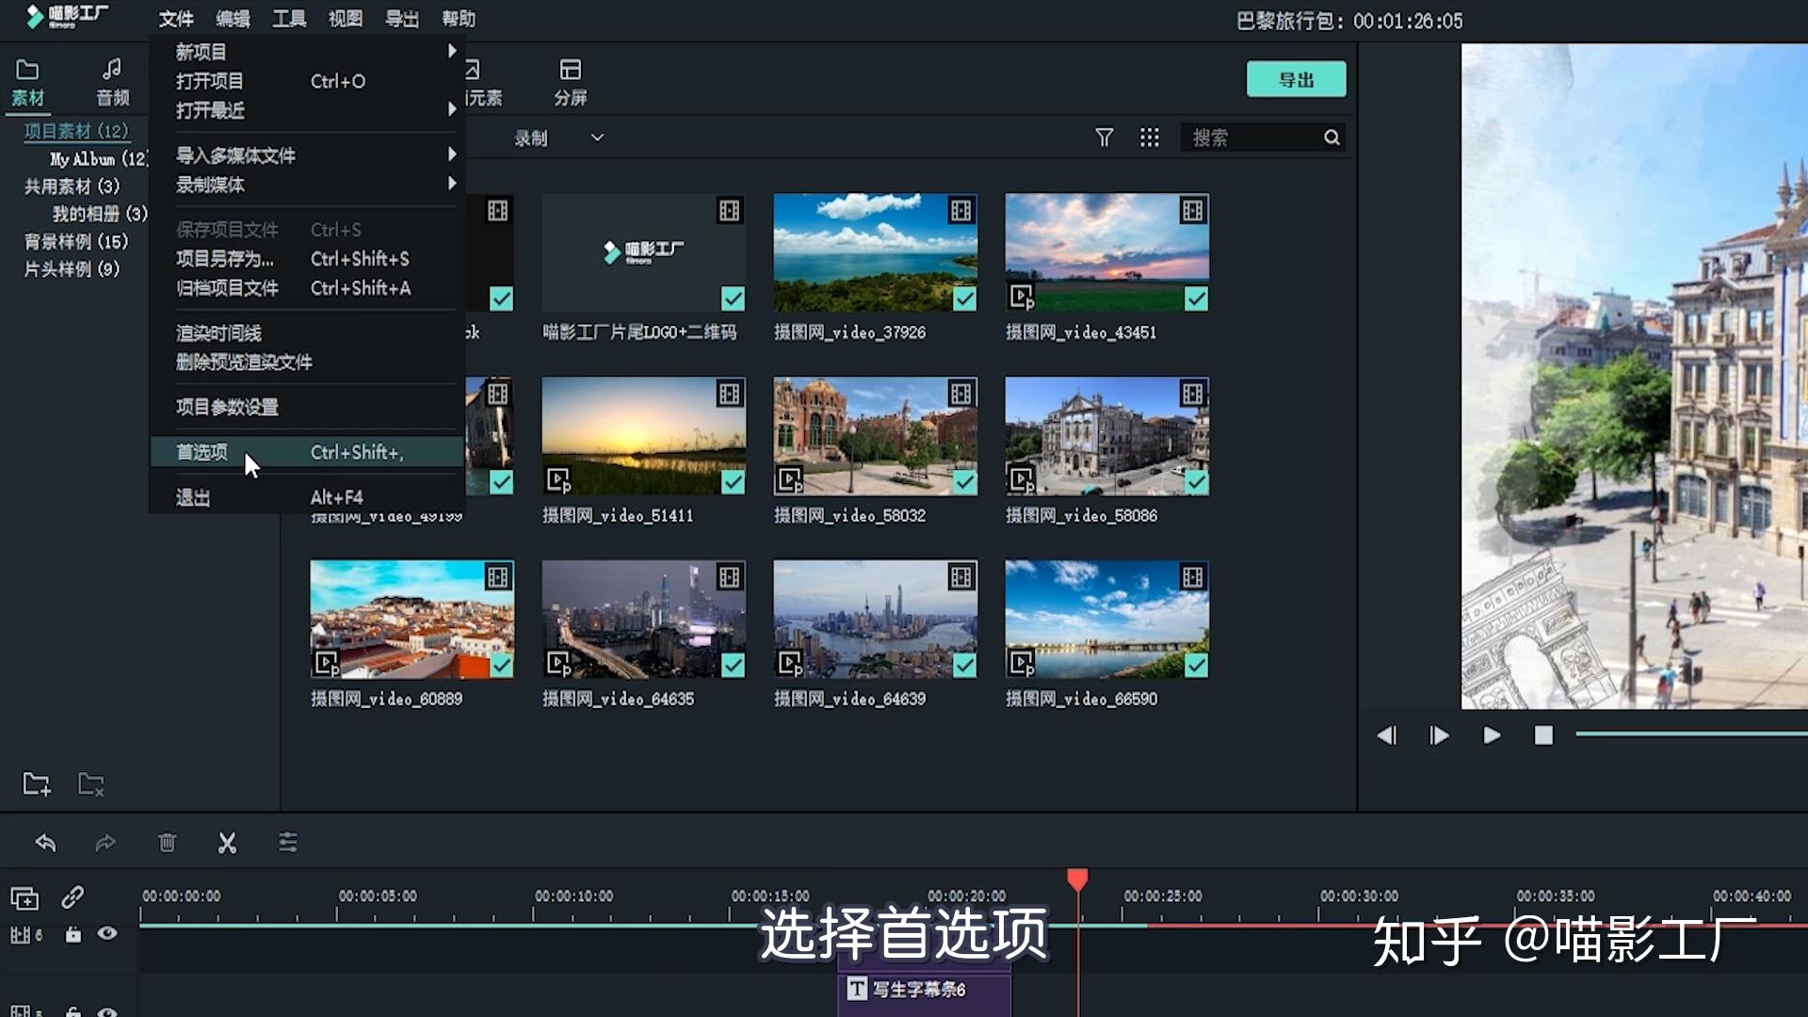
Task: Click the red timeline playhead marker
Action: coord(1077,880)
